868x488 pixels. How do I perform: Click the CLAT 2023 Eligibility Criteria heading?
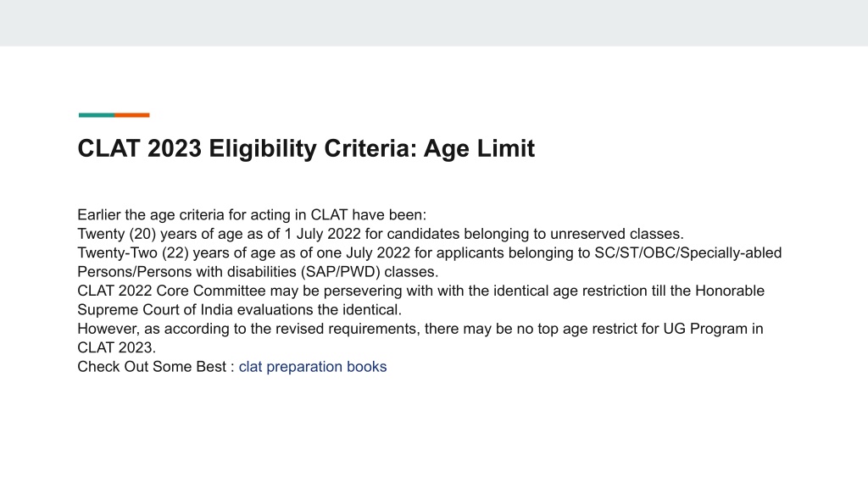tap(306, 148)
